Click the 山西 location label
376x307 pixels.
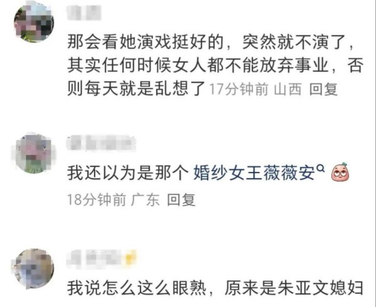coord(288,90)
